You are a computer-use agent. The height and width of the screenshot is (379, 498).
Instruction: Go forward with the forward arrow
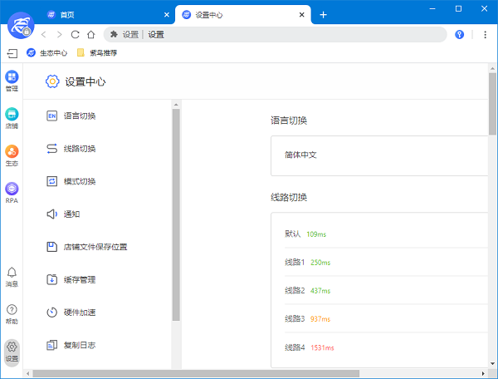[59, 34]
